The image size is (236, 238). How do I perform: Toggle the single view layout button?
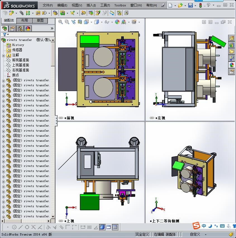102,227
